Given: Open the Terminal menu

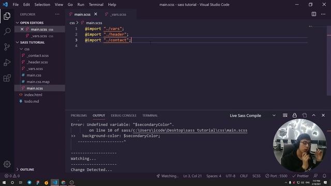Looking at the screenshot, I should coord(96,5).
